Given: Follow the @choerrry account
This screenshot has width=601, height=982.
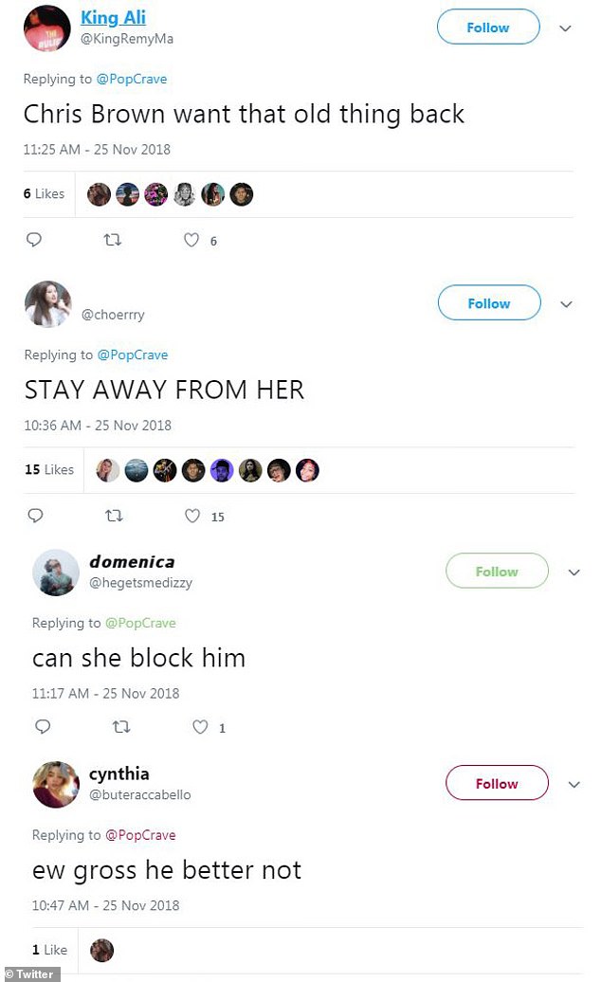Looking at the screenshot, I should click(489, 303).
